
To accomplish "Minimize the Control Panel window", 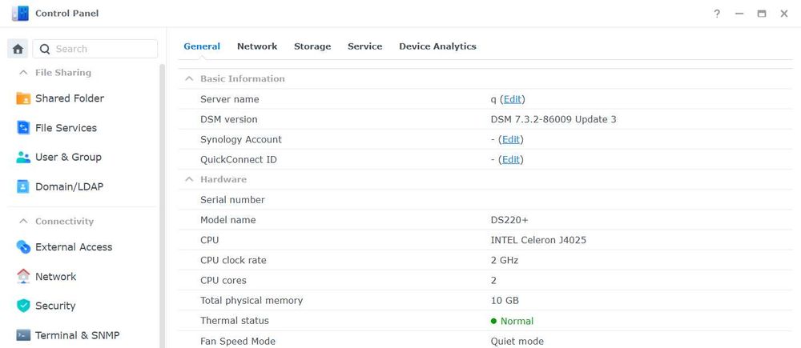I will click(739, 14).
